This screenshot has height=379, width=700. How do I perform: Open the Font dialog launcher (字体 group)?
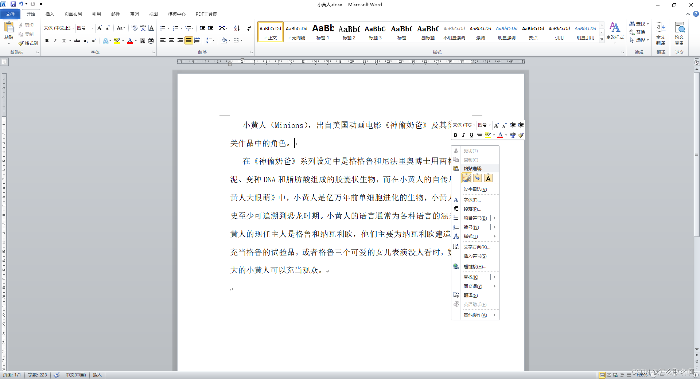[153, 52]
